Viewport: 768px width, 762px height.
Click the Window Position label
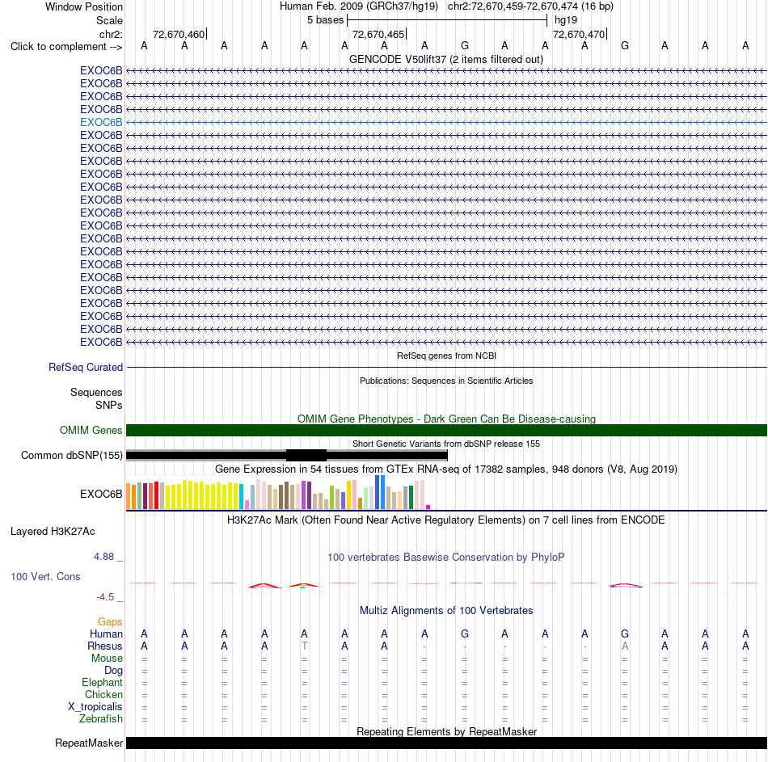click(x=84, y=6)
